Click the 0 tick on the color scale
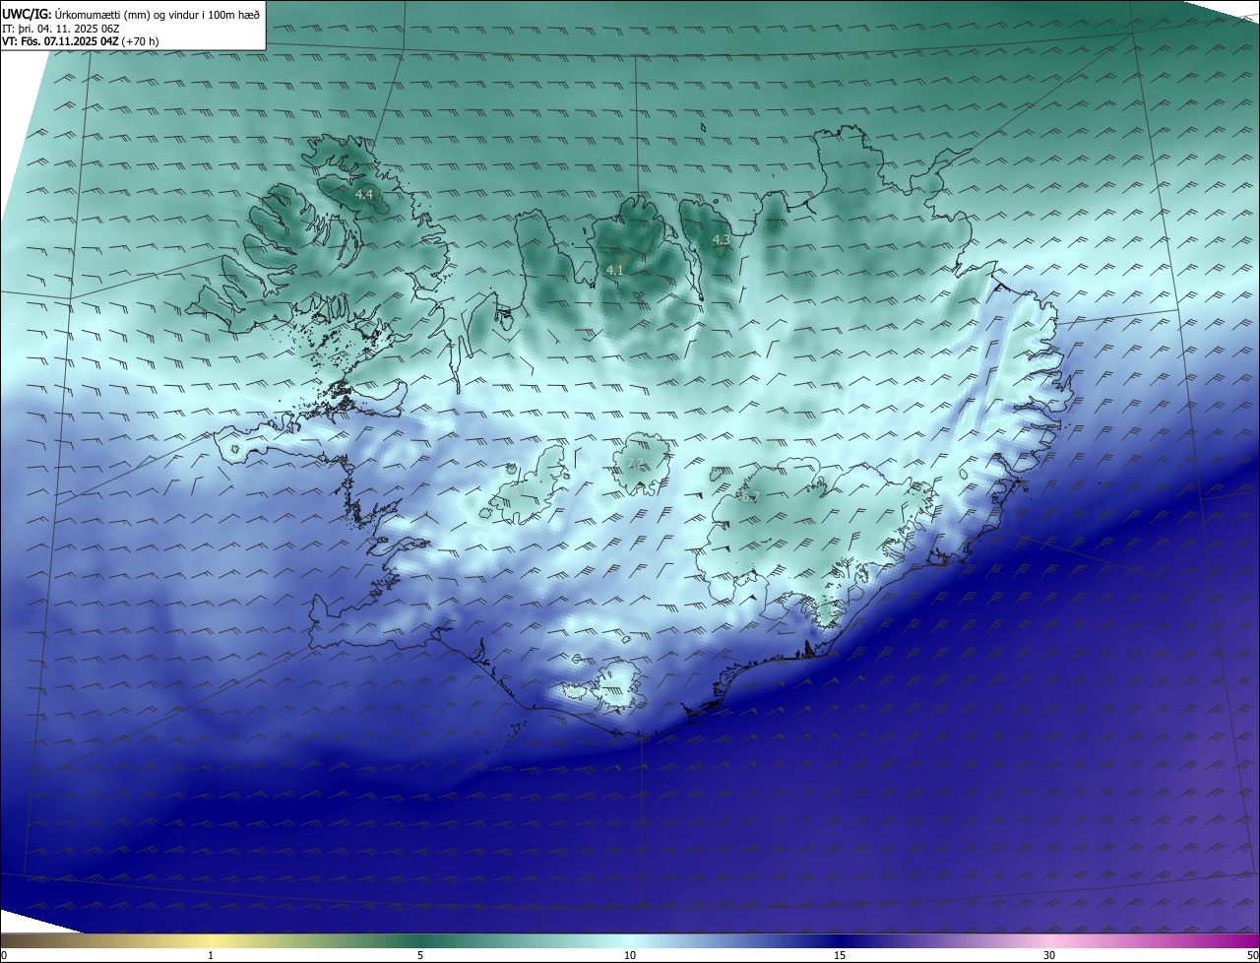This screenshot has width=1260, height=963. tap(4, 955)
